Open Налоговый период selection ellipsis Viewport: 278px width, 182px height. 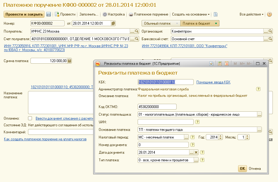tap(186, 137)
